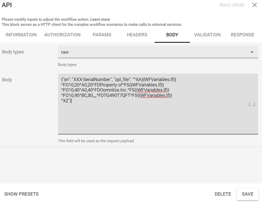Switch to the PARAMS tab
The width and height of the screenshot is (262, 202).
[x=102, y=35]
